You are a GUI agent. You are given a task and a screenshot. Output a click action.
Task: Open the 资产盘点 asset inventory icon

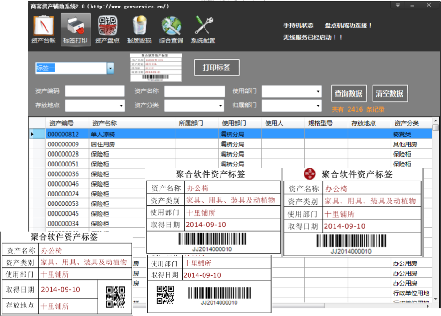(107, 30)
